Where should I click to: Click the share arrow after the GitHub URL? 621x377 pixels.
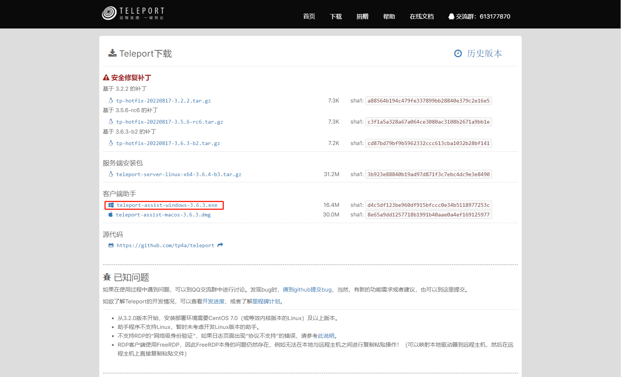(x=220, y=245)
